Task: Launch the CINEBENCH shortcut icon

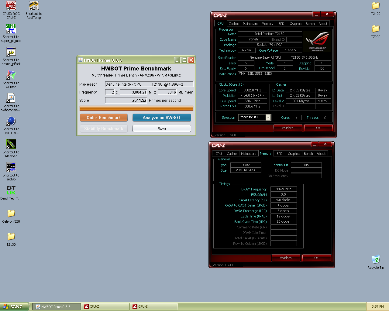Action: tap(11, 121)
